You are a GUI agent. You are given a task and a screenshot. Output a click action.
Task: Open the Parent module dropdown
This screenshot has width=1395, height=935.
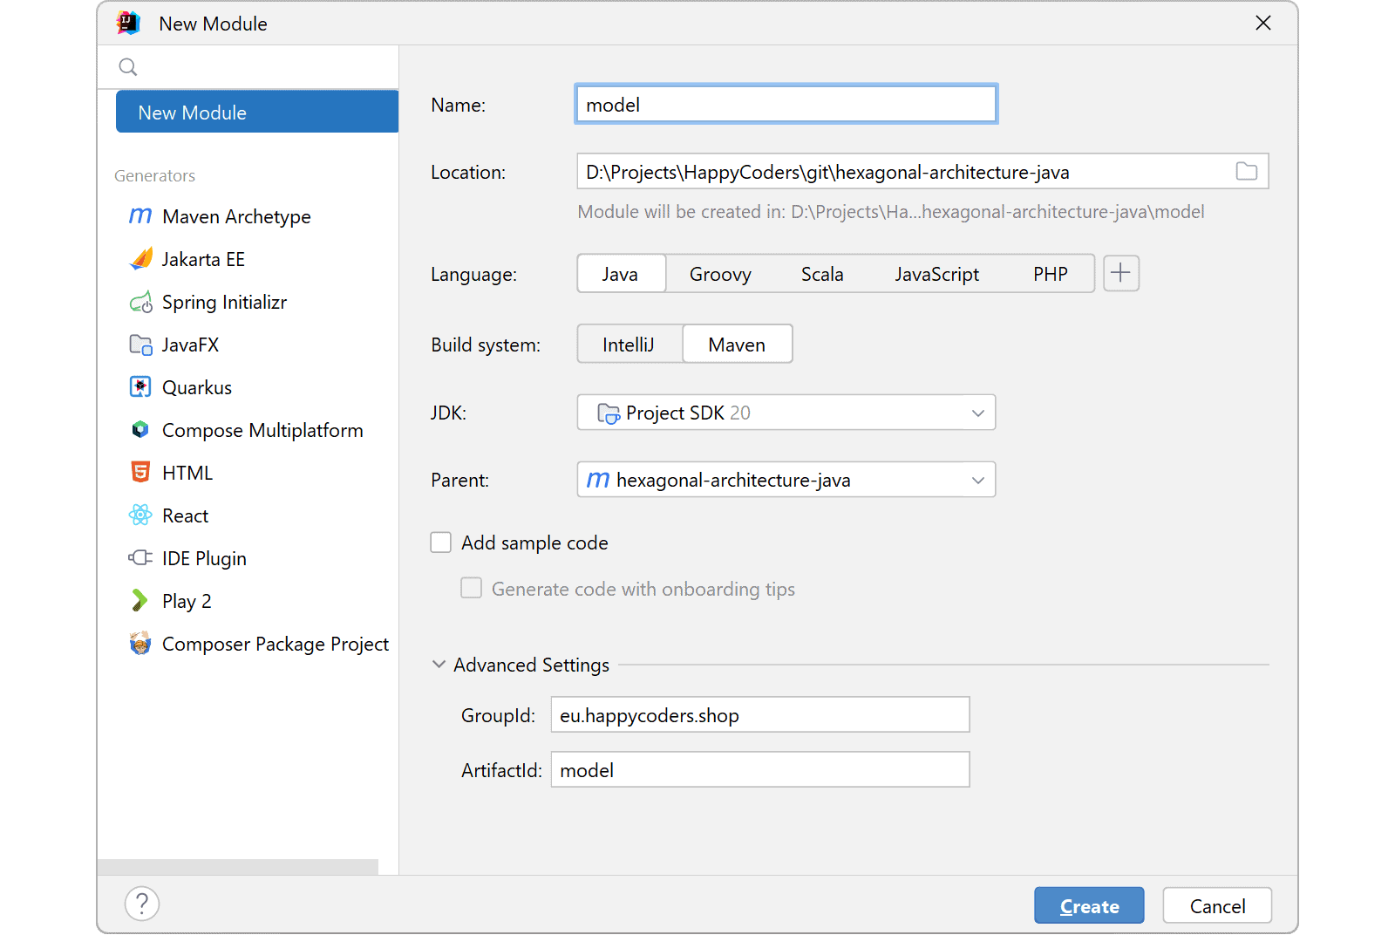[977, 479]
